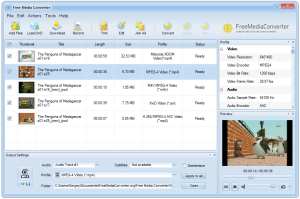The width and height of the screenshot is (300, 199).
Task: Open the MPEG-4 Video profile dropdown
Action: (x=174, y=175)
